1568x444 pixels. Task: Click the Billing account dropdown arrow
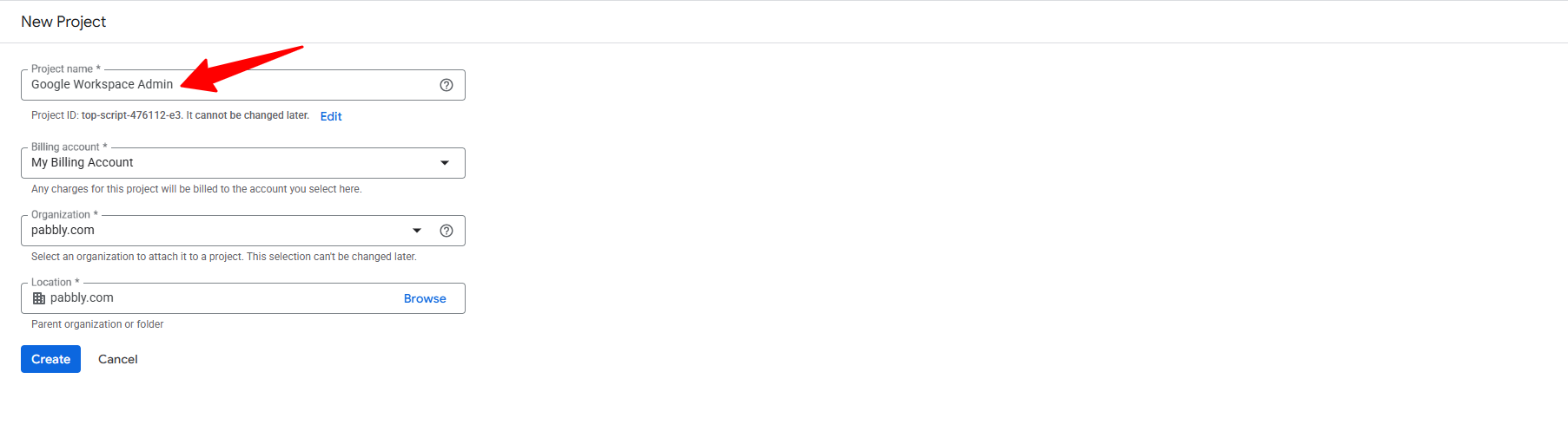coord(445,163)
